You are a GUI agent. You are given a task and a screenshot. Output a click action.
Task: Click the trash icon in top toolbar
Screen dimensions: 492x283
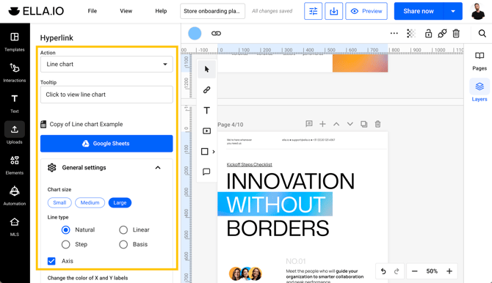[x=456, y=33]
